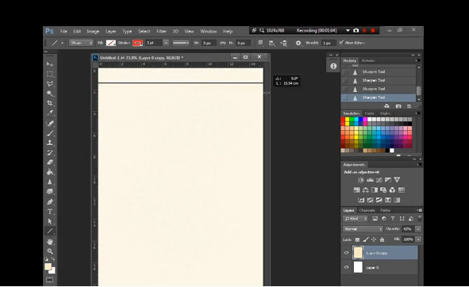Choose the Pen tool
469x287 pixels.
(x=50, y=202)
